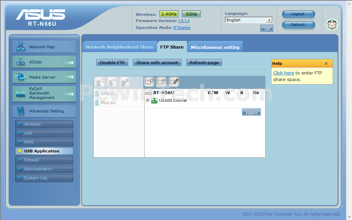The image size is (352, 220).
Task: Open firmware version 1.0.1.4 link
Action: click(184, 21)
